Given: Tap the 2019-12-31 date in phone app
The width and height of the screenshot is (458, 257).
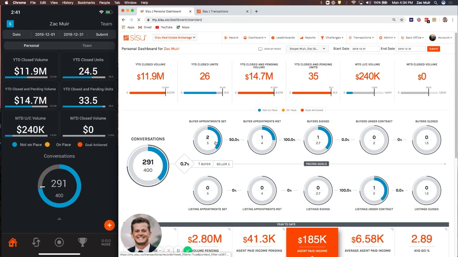Looking at the screenshot, I should 73,35.
